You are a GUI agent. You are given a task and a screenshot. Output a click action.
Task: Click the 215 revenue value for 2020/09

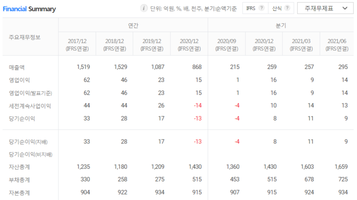pyautogui.click(x=235, y=67)
